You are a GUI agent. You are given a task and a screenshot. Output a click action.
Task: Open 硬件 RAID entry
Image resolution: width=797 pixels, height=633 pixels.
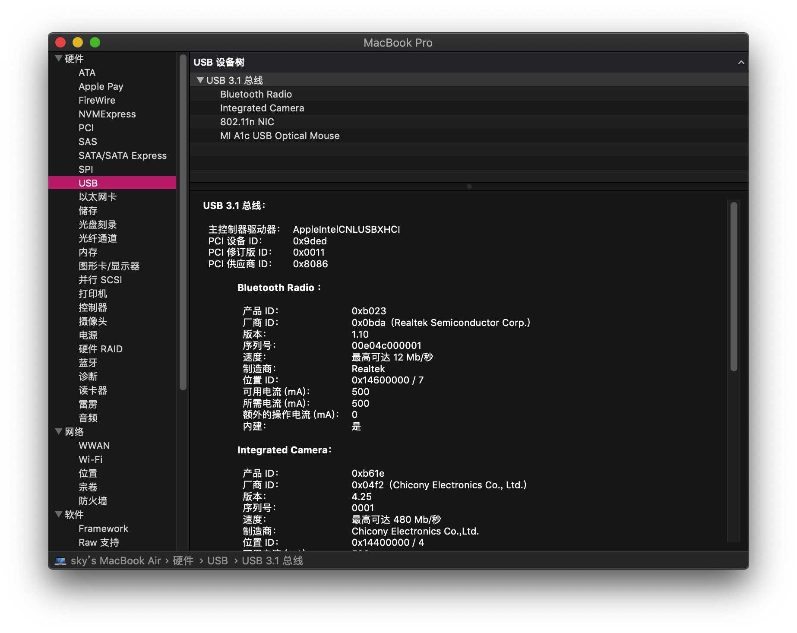click(101, 349)
